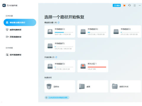Screen dimensions: 142x106
Task: Click the drive icon for 本地磁盘(D:)
Action: tap(83, 32)
